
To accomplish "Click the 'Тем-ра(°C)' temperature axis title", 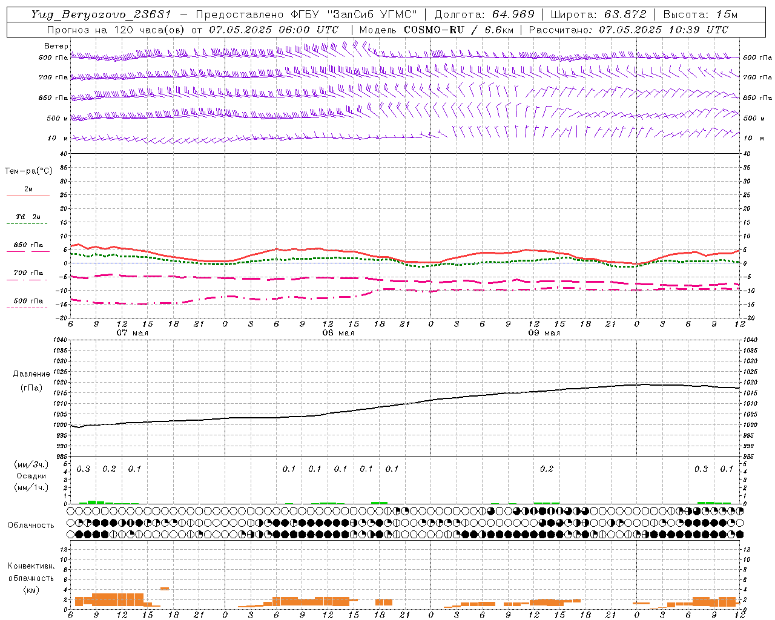I will [x=28, y=171].
